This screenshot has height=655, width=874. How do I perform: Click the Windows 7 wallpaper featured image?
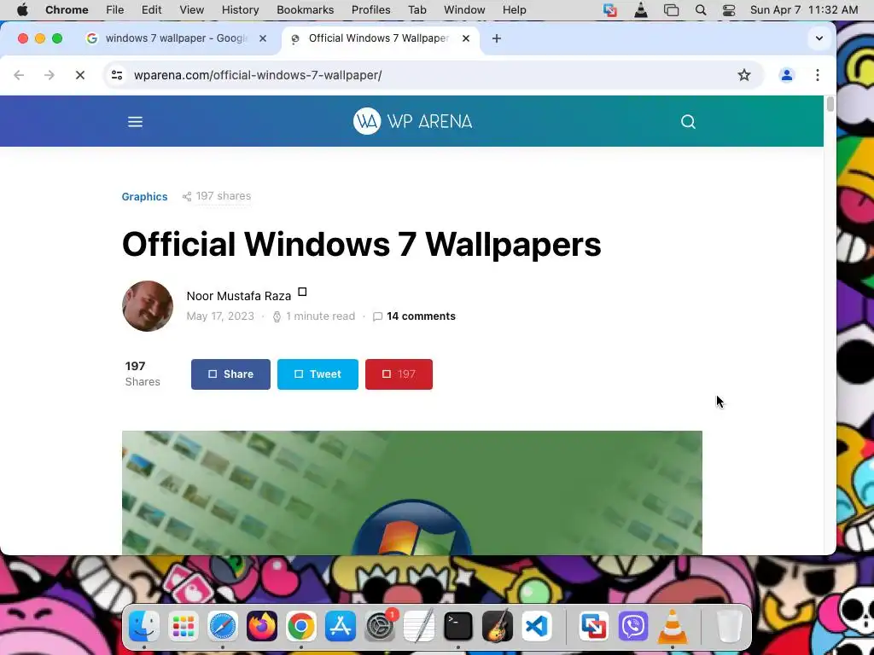click(x=412, y=492)
